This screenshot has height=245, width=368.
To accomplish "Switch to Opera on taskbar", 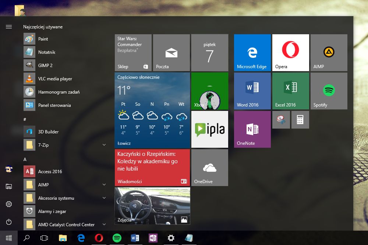I will pos(99,238).
